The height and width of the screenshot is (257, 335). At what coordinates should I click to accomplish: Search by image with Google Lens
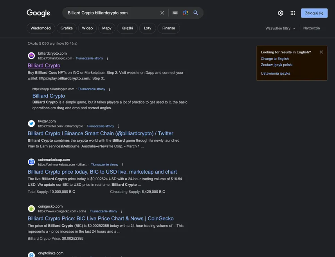tap(186, 13)
